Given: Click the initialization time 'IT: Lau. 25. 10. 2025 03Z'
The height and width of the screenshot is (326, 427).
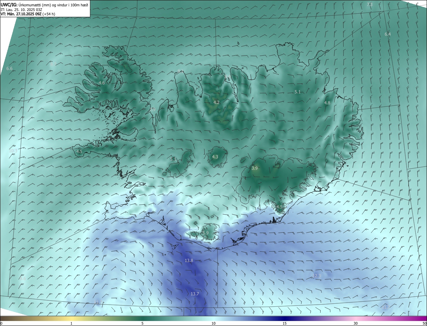Looking at the screenshot, I should (21, 10).
